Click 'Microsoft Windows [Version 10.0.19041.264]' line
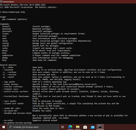Image resolution: width=136 pixels, height=130 pixels. (23, 5)
